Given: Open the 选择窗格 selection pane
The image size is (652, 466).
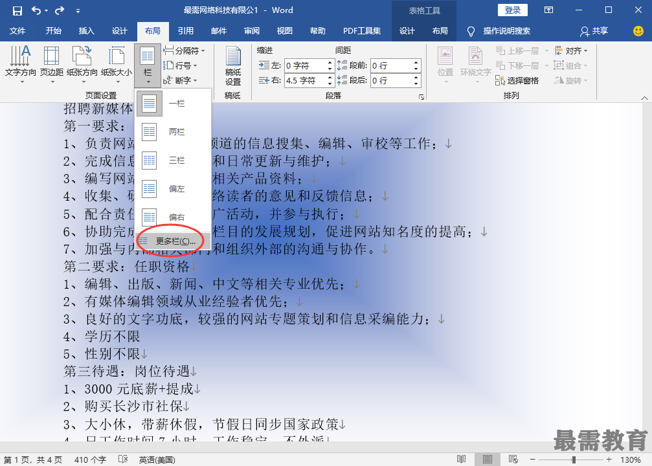Looking at the screenshot, I should [x=517, y=80].
